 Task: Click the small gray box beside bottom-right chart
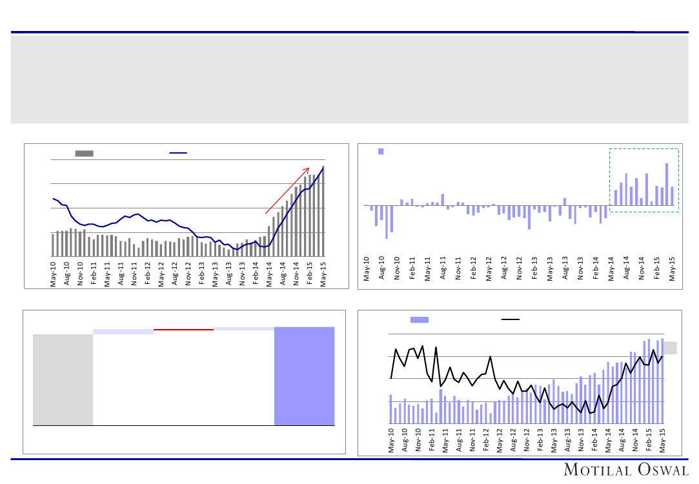point(671,348)
